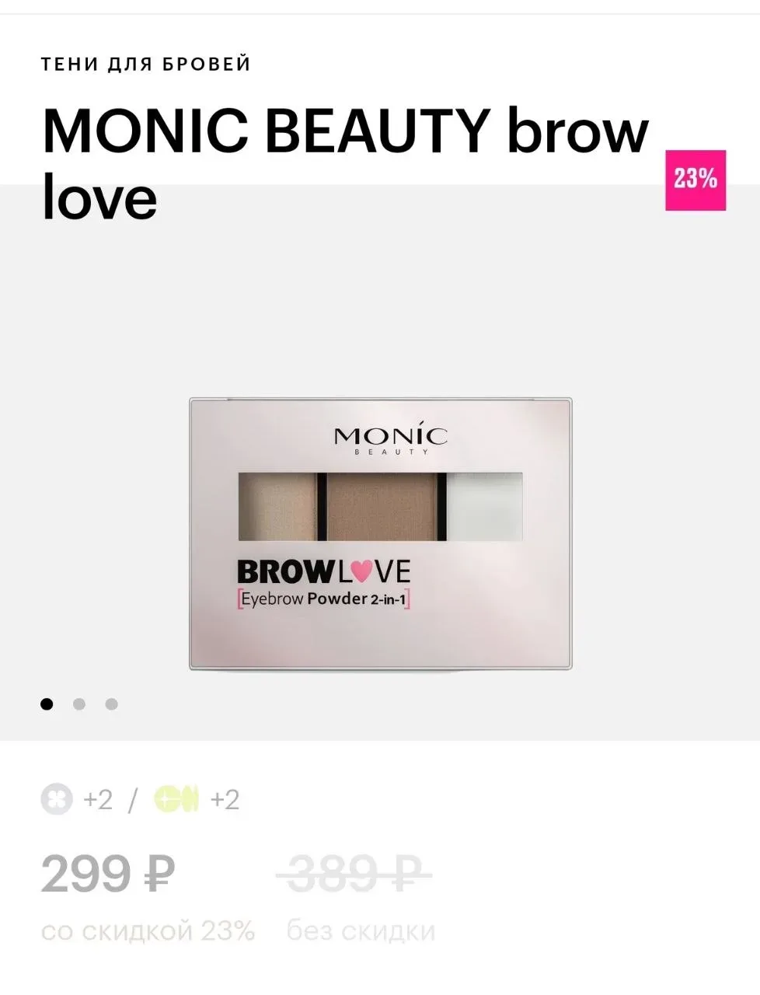Tap the без скидки label

click(361, 930)
